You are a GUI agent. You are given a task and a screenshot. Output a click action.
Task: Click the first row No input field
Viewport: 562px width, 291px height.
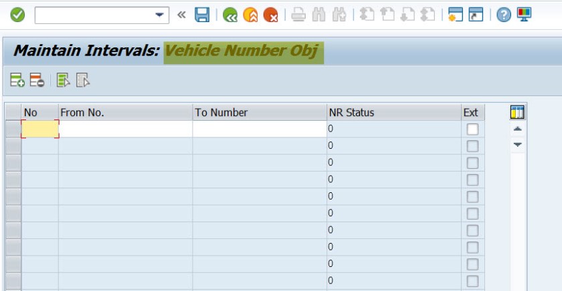point(40,129)
